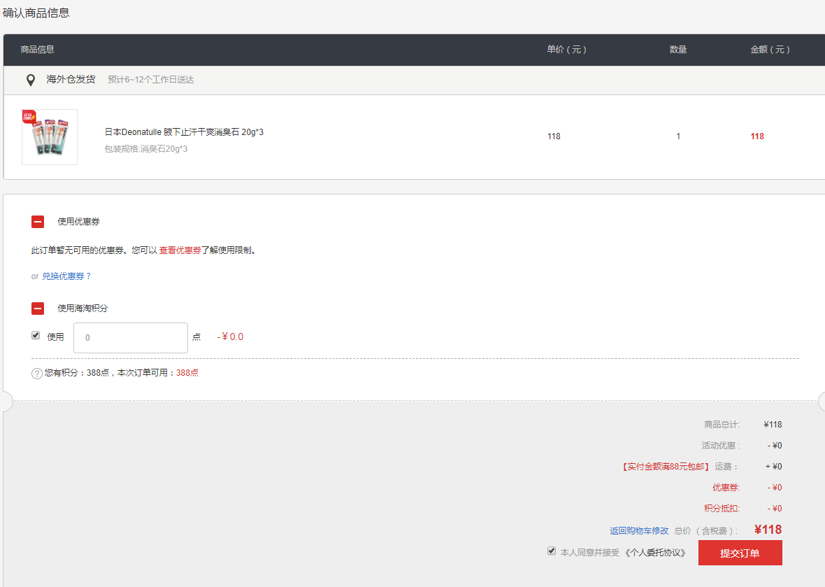Collapse the 使用优惠券 section
825x587 pixels.
(38, 222)
